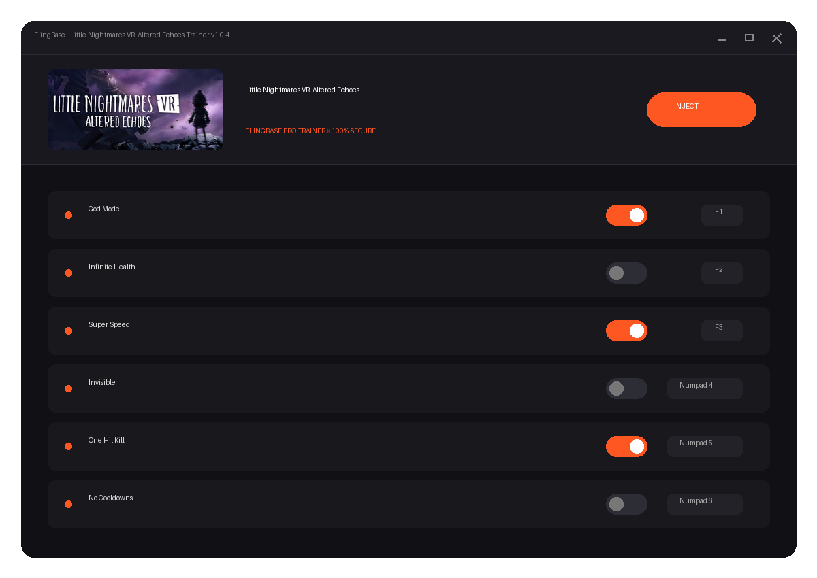Change the F3 hotkey binding
This screenshot has width=817, height=578.
click(722, 330)
